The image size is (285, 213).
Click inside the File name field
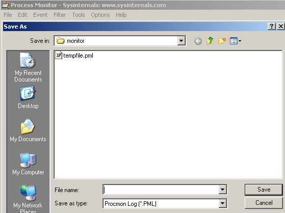pyautogui.click(x=161, y=190)
